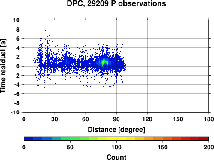The height and width of the screenshot is (160, 214).
Task: Click the 'Time residual [s]' axis label
Action: pyautogui.click(x=3, y=66)
